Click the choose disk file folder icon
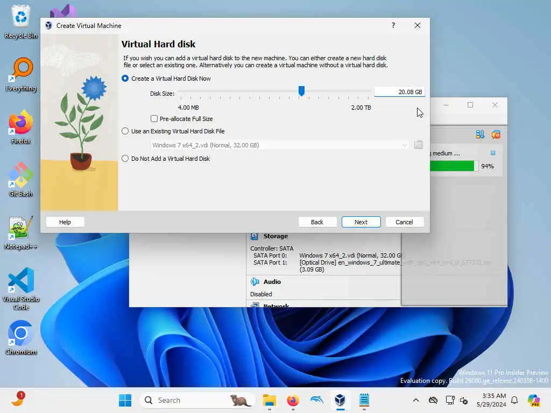551x413 pixels. tap(418, 145)
